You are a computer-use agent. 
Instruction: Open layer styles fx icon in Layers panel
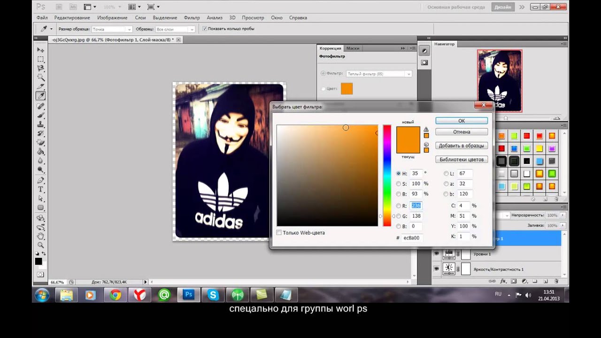503,281
